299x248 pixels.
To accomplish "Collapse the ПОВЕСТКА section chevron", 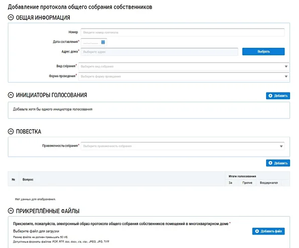I will 11,132.
